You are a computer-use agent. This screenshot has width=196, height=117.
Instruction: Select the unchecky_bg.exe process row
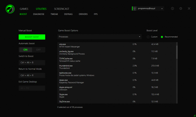116,53
